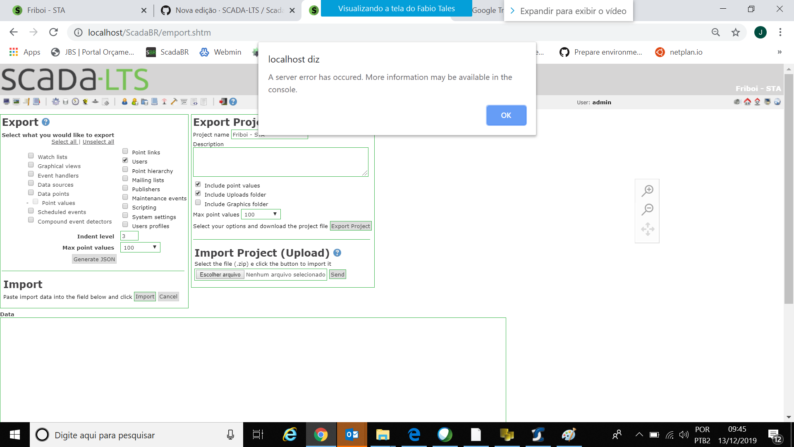Enable Include Graphics folder option
This screenshot has height=447, width=794.
click(198, 202)
